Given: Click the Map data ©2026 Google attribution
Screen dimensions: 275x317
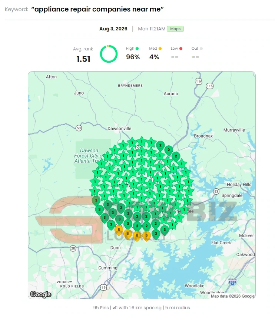Looking at the screenshot, I should point(233,296).
